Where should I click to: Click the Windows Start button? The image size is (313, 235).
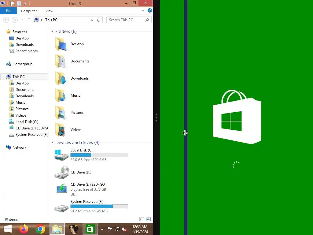8,229
